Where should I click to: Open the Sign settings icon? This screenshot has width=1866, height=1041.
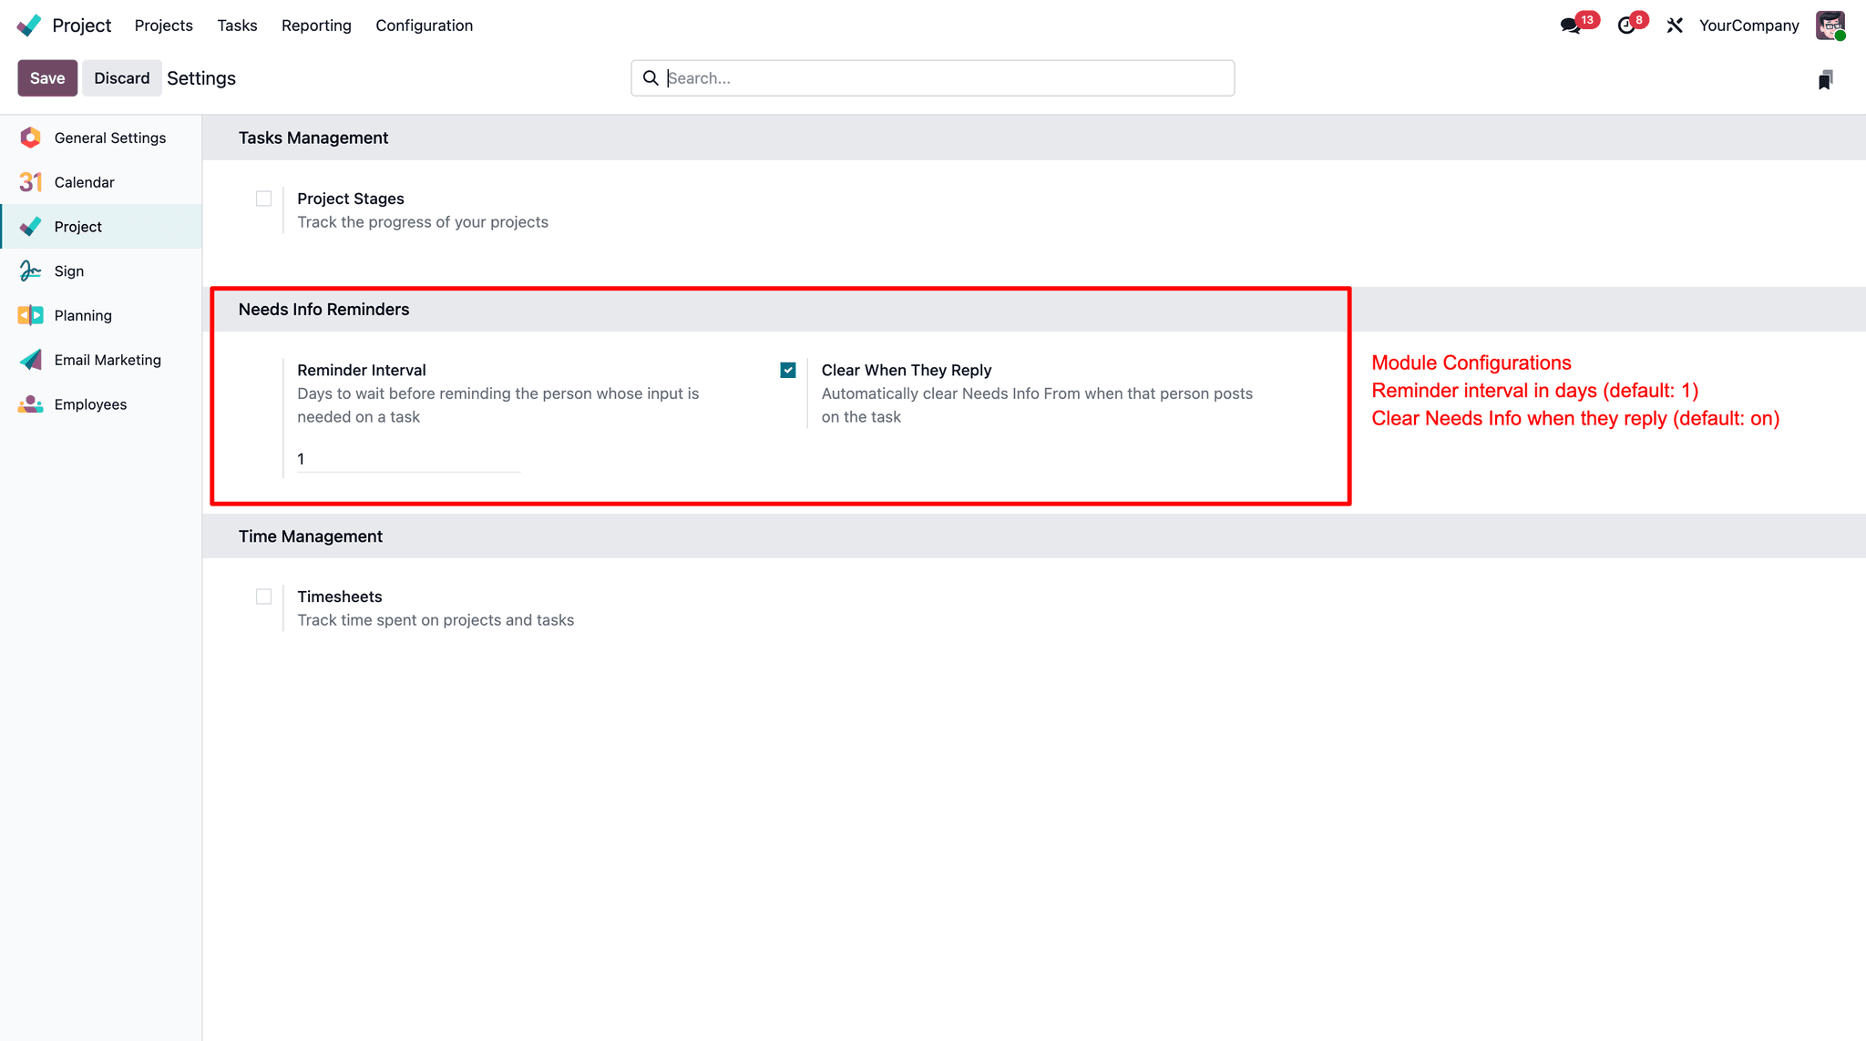[30, 271]
